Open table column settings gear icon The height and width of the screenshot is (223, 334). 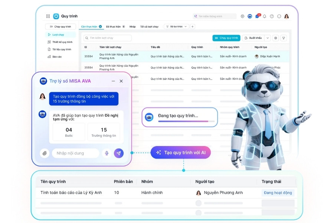point(276,38)
